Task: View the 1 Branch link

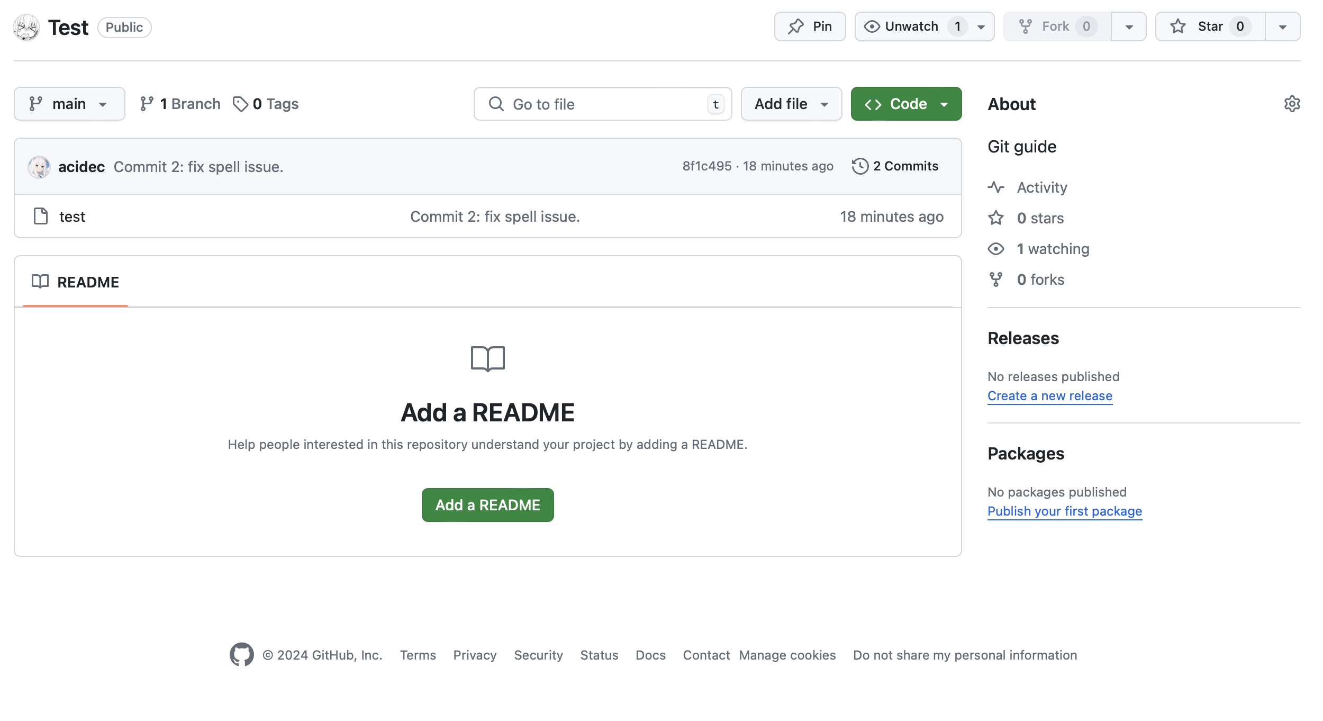Action: pyautogui.click(x=180, y=104)
